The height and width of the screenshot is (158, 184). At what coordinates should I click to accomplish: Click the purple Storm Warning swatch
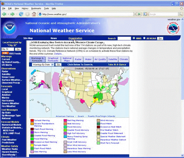[32, 132]
